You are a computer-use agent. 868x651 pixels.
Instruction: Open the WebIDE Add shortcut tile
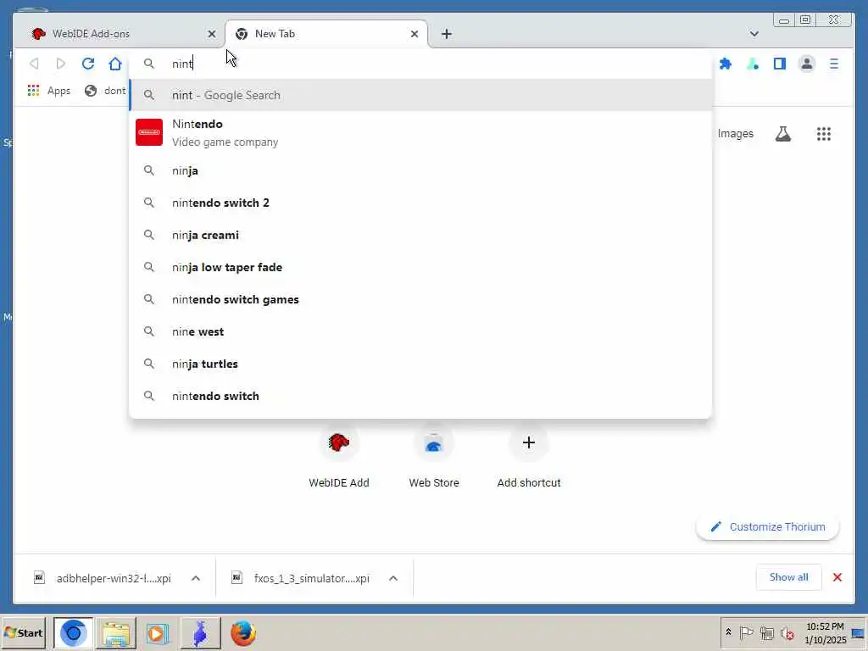339,459
